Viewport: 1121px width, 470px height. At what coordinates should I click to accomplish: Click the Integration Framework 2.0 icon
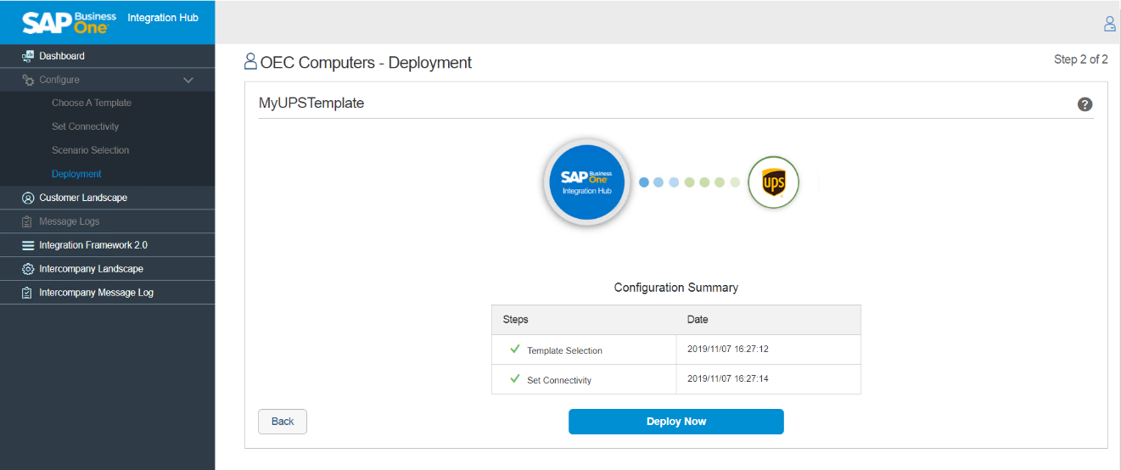(x=27, y=245)
